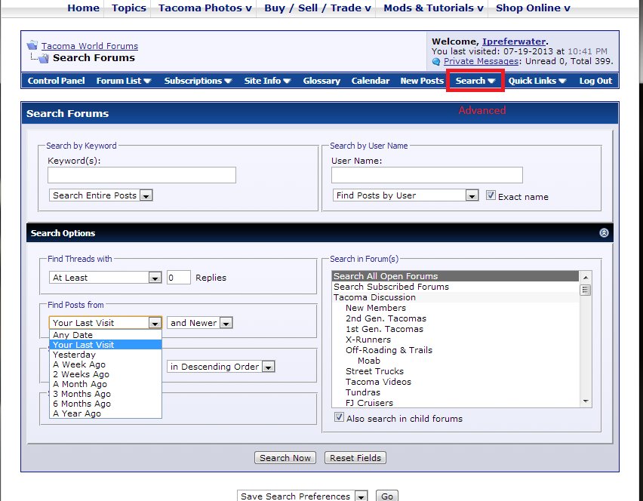Screen dimensions: 643x501
Task: Open the Find Posts by User dropdown
Action: point(405,195)
